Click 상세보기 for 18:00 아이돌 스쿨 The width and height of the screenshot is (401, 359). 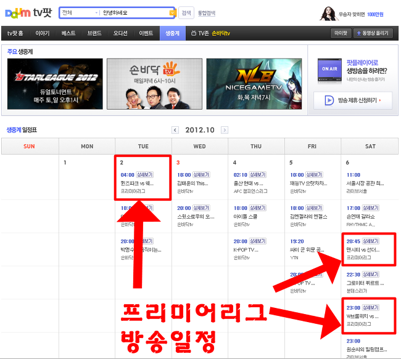[x=257, y=208]
